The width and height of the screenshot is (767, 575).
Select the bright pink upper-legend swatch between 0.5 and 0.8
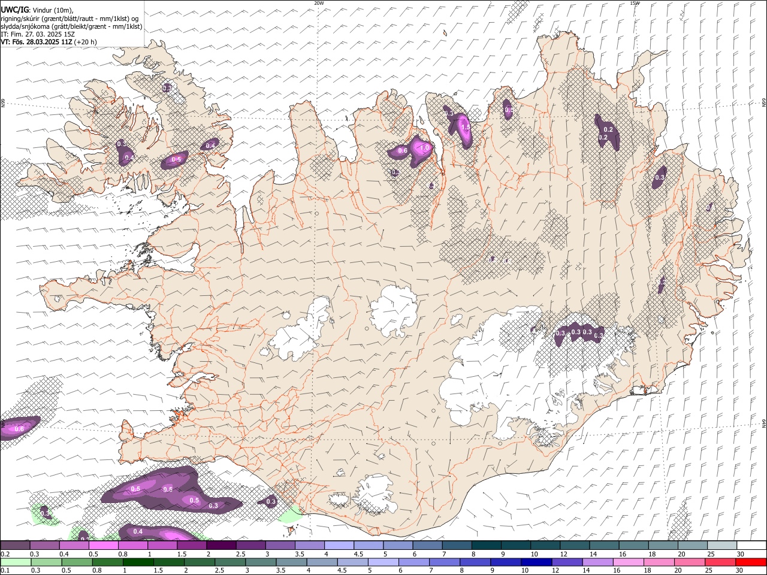pos(104,545)
